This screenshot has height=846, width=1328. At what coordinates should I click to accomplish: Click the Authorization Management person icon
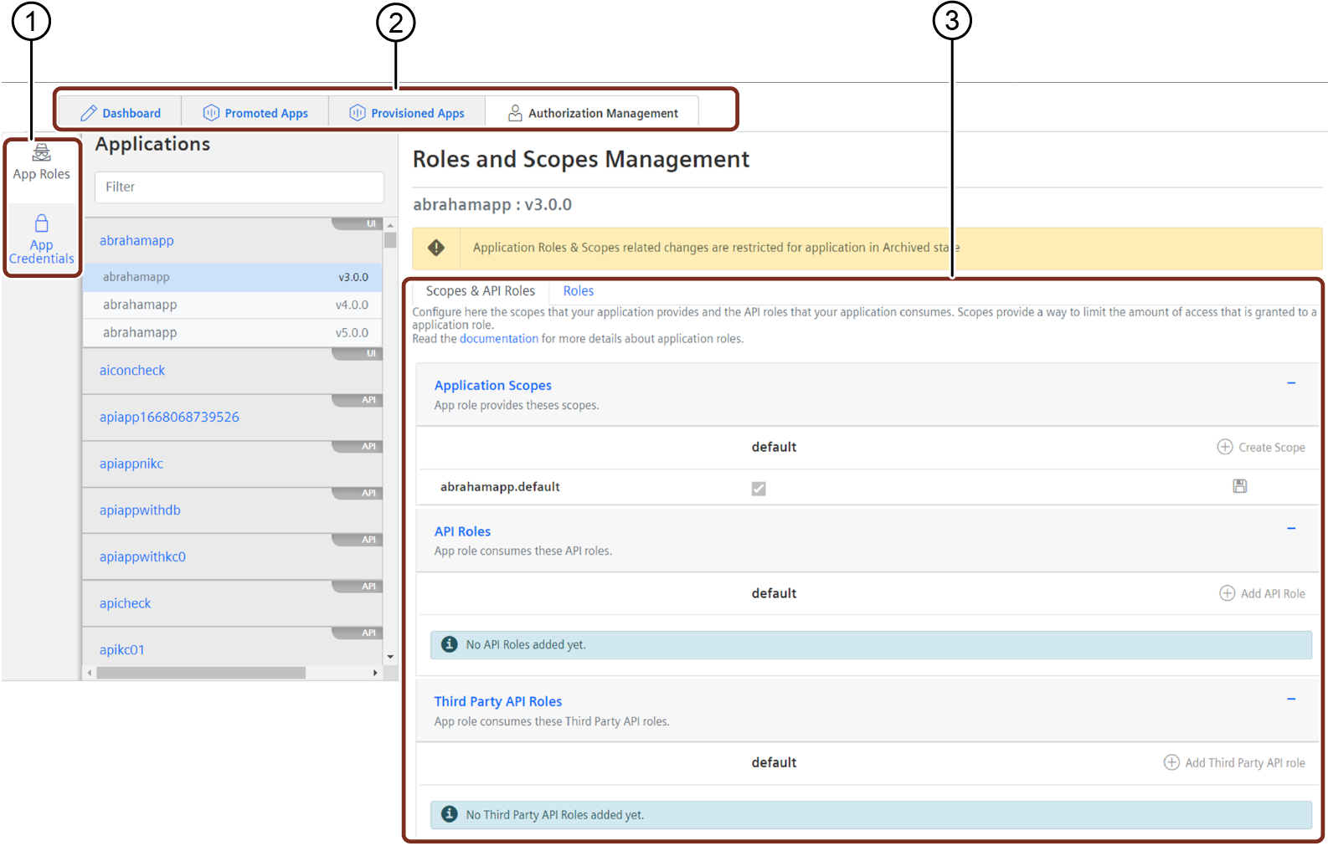516,113
